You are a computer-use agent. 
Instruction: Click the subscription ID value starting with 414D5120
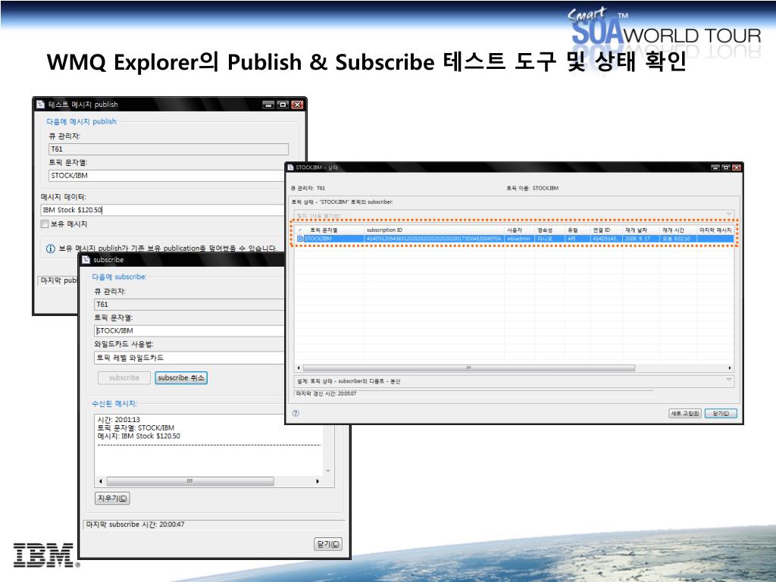pos(434,239)
